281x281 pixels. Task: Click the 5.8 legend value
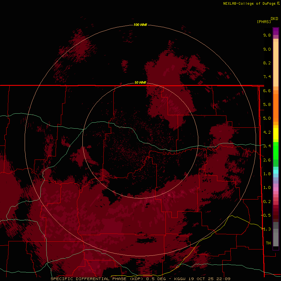tap(267, 105)
